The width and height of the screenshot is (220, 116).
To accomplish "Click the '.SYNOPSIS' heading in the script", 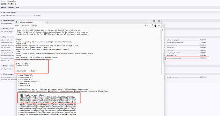I will point(19,40).
